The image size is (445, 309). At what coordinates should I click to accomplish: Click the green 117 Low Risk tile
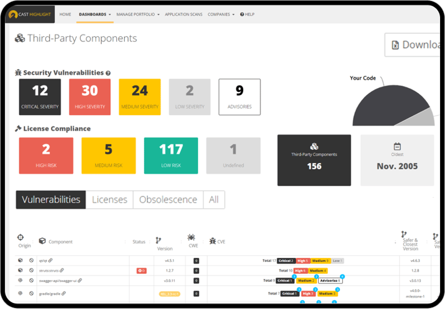(171, 156)
